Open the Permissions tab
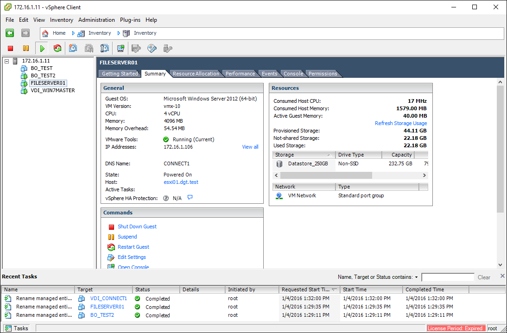 click(323, 74)
